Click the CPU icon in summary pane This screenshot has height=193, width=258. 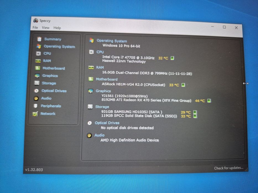(91, 52)
